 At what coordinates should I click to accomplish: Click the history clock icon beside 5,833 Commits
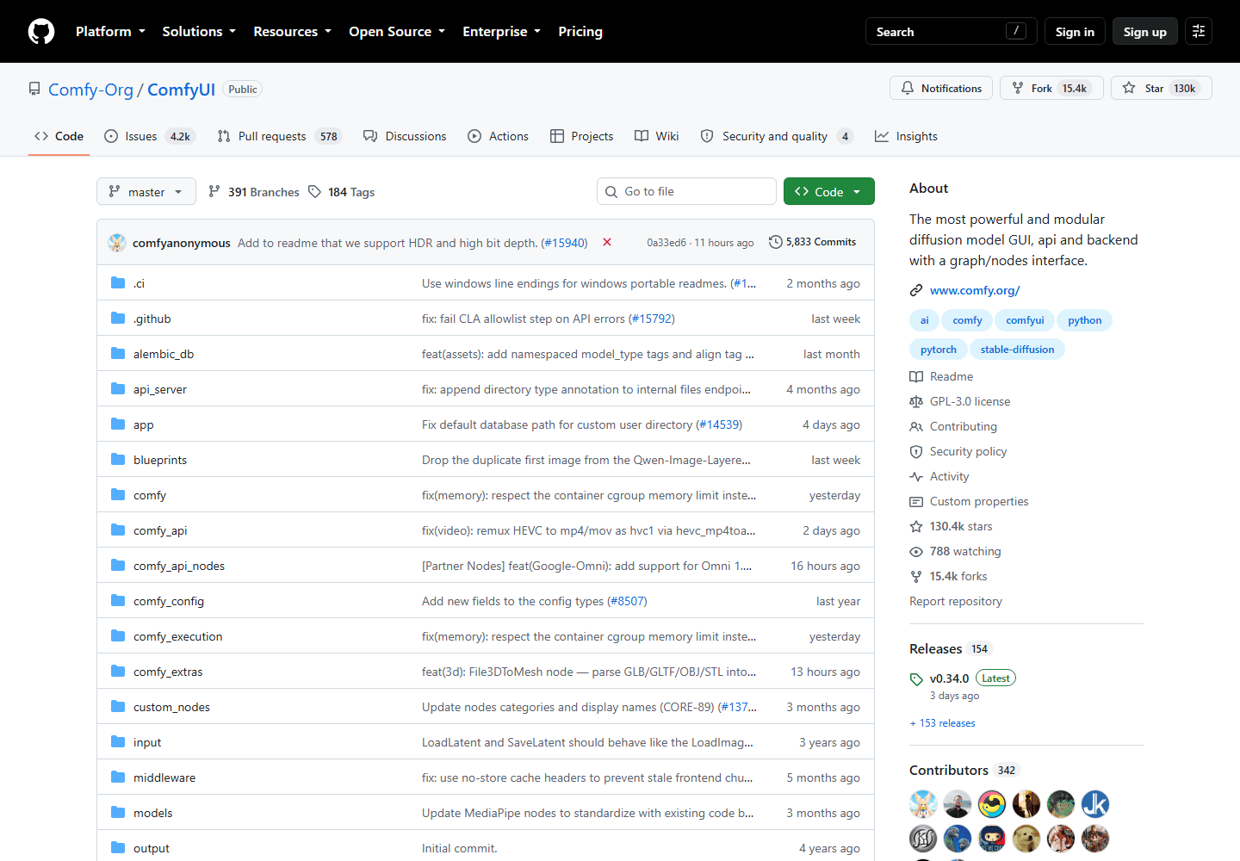pyautogui.click(x=775, y=242)
